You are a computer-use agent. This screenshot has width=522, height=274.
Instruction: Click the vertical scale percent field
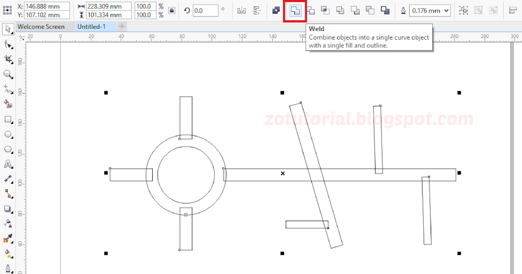(x=145, y=15)
